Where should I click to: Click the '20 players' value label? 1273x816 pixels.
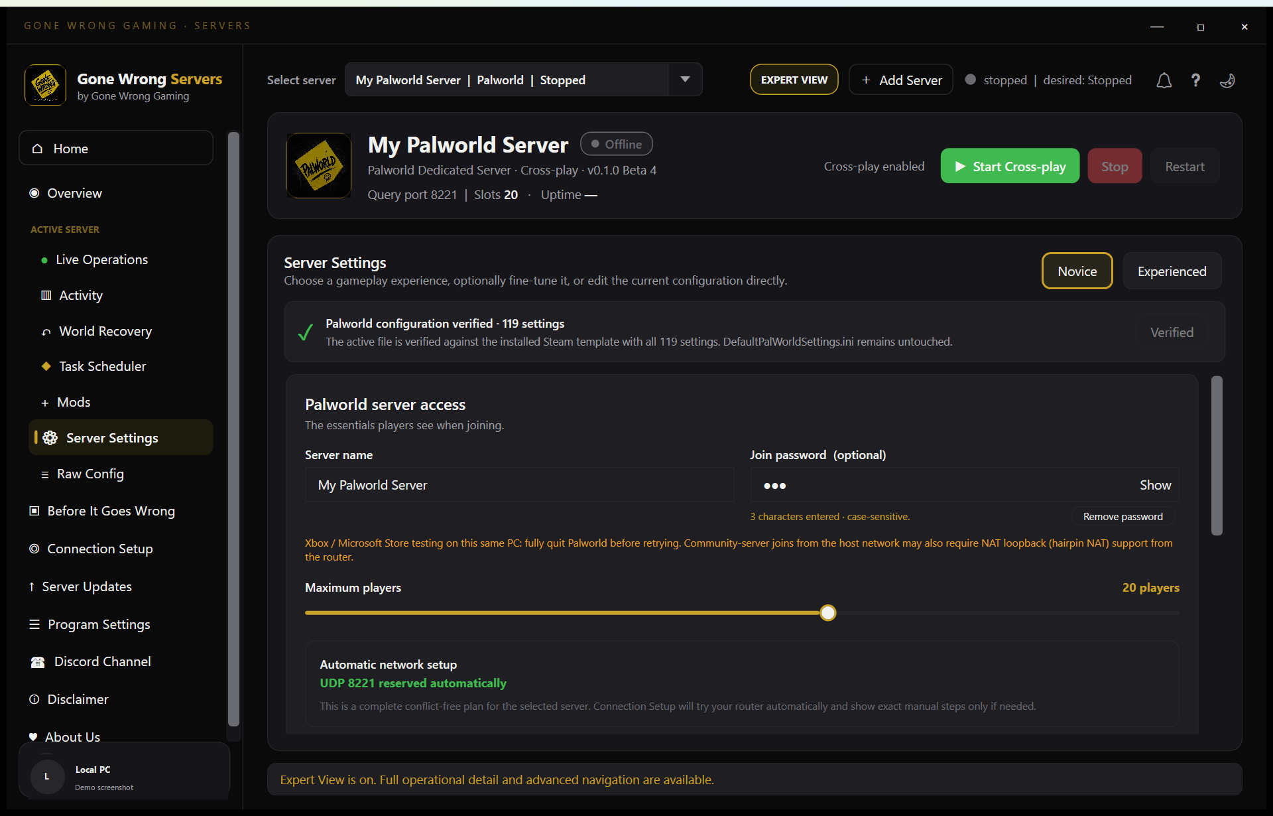tap(1150, 587)
